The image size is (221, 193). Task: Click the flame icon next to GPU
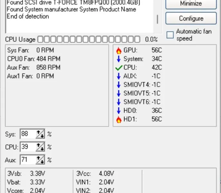(x=119, y=51)
